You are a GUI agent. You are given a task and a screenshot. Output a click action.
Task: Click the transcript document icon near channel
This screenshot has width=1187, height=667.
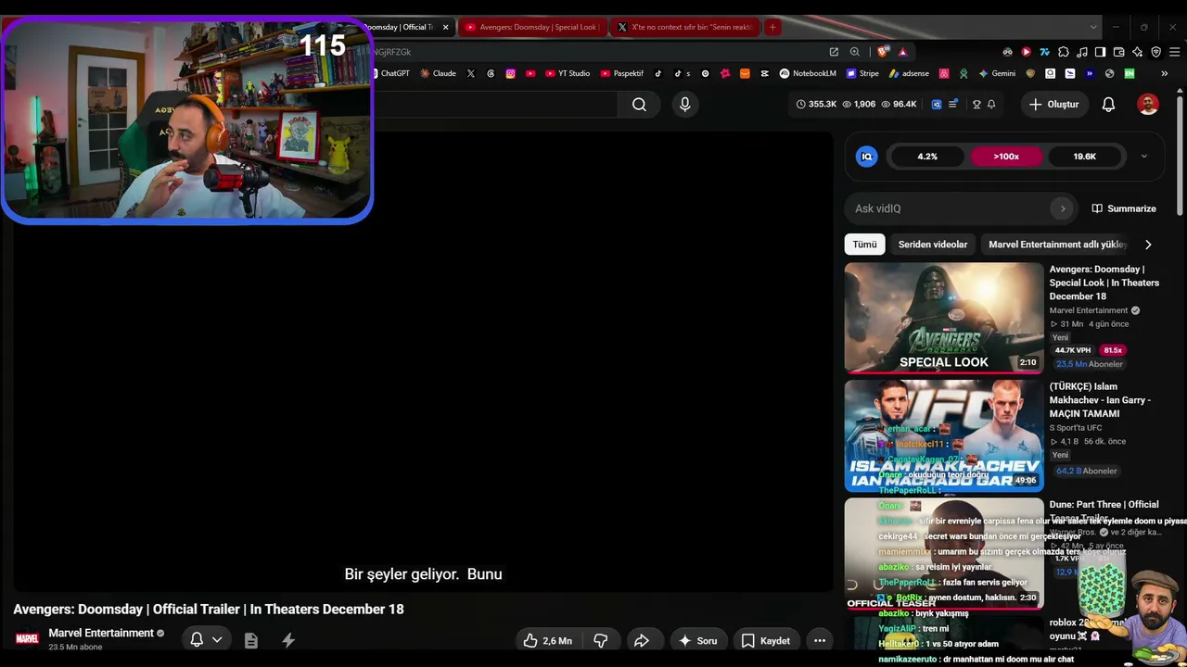pos(251,640)
